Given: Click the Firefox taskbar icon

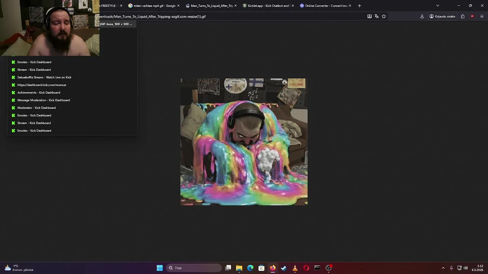Looking at the screenshot, I should coord(273,268).
